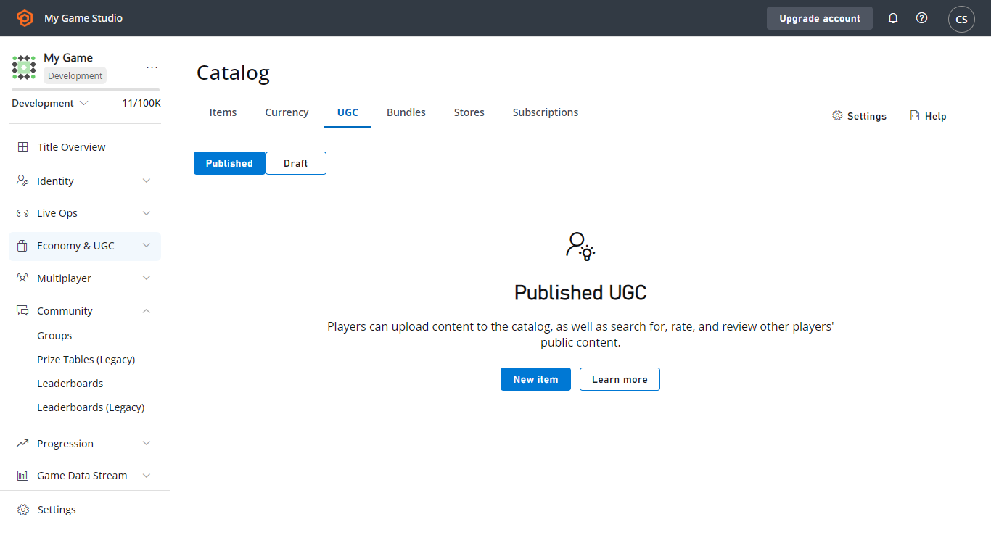This screenshot has width=991, height=559.
Task: Click the Economy & UGC bag icon
Action: [x=22, y=246]
